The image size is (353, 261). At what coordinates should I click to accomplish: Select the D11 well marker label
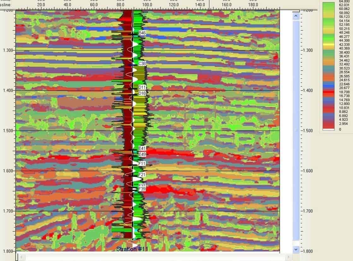click(x=142, y=87)
